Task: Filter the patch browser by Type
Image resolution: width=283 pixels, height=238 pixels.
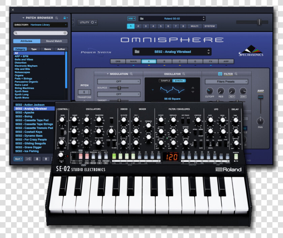Action: tap(34, 49)
